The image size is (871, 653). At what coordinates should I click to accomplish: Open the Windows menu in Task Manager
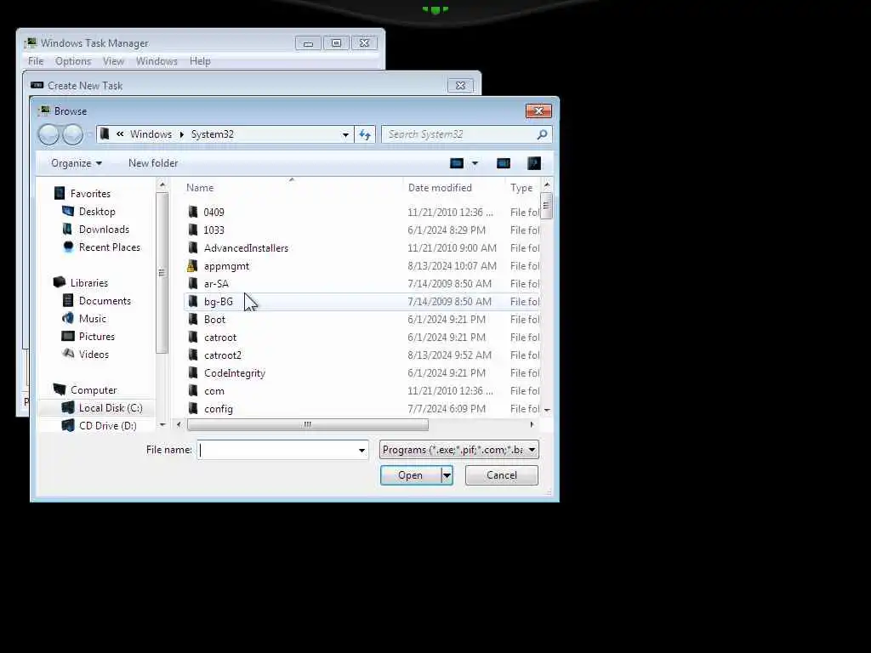point(157,61)
